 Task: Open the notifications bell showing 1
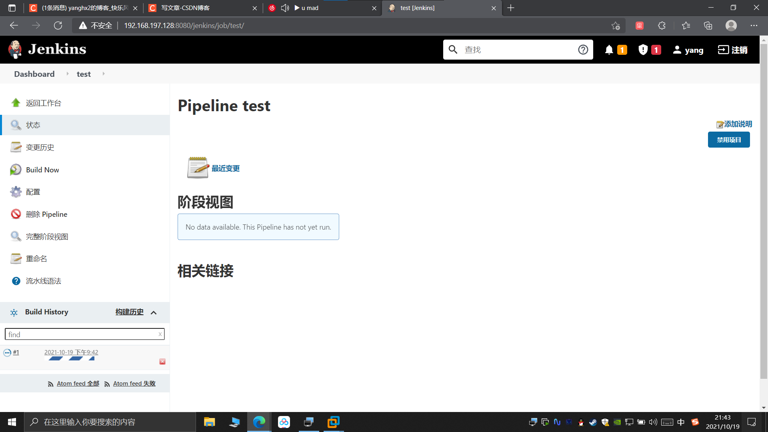coord(609,50)
